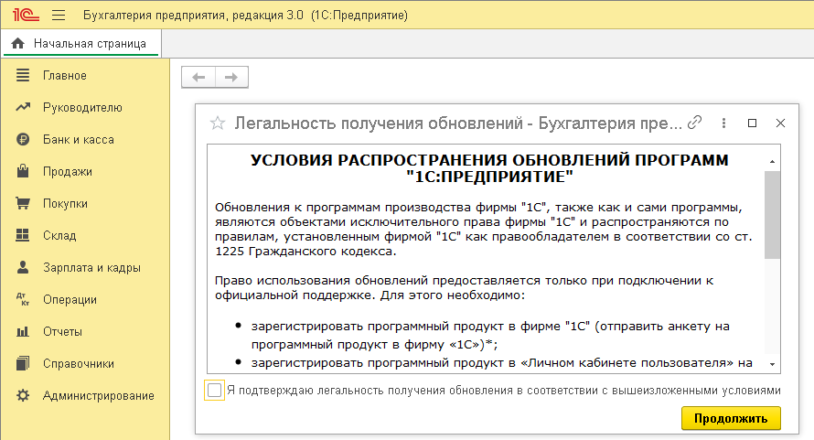Click the Склад grid icon
The width and height of the screenshot is (814, 440).
point(23,235)
